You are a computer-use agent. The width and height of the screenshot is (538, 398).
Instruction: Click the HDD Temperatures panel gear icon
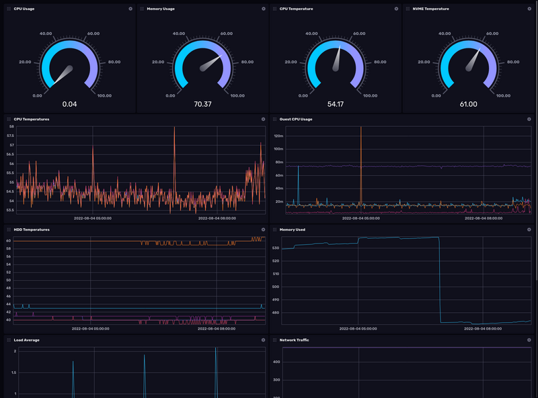click(264, 230)
